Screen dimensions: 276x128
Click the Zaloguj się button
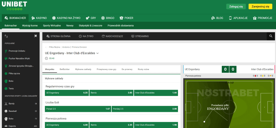(x=236, y=6)
